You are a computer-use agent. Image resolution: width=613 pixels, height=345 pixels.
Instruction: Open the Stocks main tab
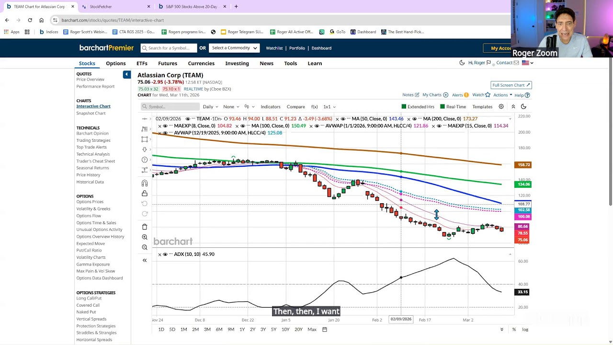87,63
